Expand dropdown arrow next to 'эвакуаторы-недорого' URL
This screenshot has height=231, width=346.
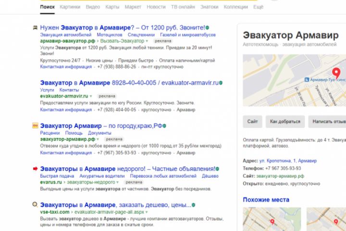[x=117, y=182]
